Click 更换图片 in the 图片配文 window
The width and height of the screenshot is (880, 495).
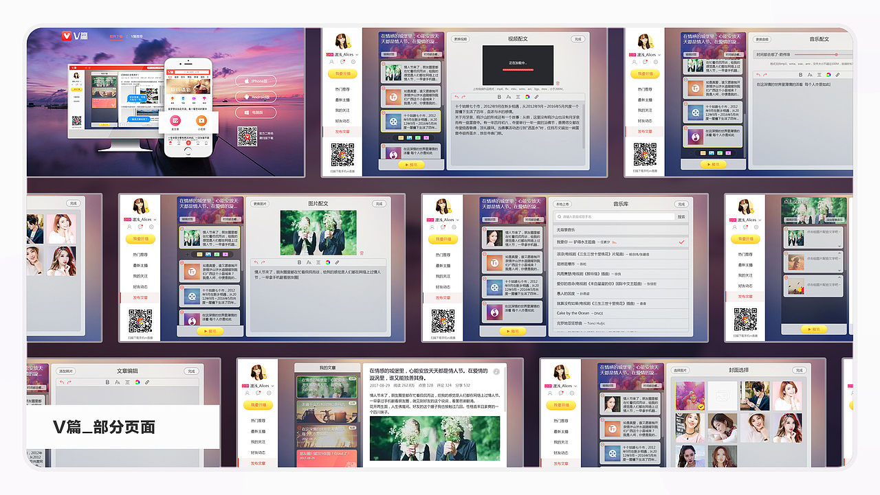click(260, 204)
